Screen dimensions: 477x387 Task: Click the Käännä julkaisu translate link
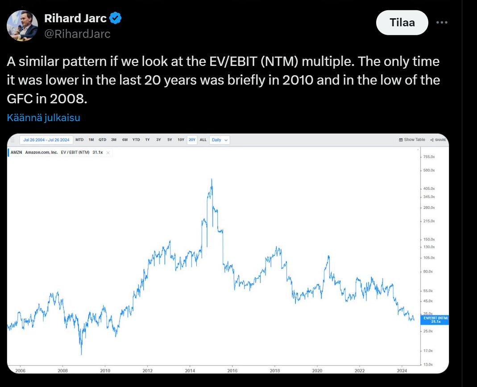(44, 118)
